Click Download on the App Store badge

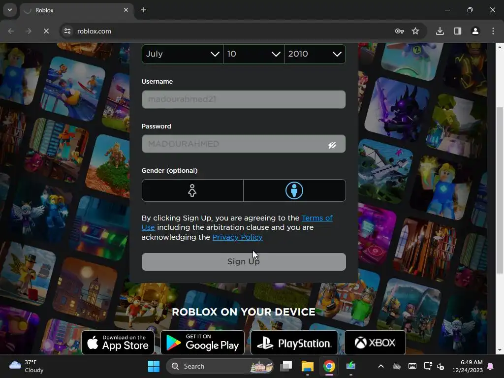tap(118, 343)
